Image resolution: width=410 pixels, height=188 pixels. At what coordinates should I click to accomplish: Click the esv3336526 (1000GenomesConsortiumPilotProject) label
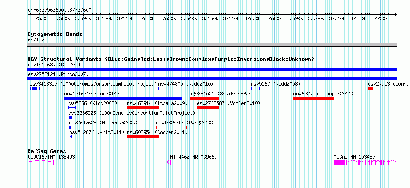[132, 113]
